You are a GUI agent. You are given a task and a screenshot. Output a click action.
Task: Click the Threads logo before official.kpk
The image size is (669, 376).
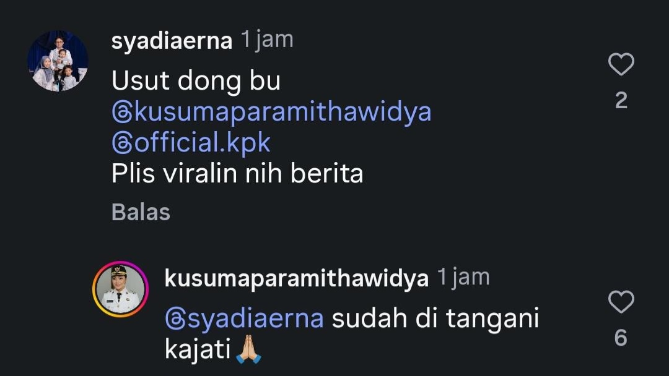122,143
